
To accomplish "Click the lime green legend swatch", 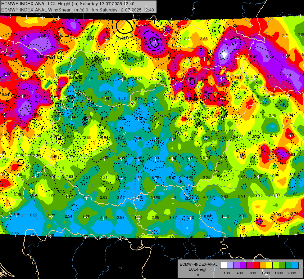I will pos(275,265).
